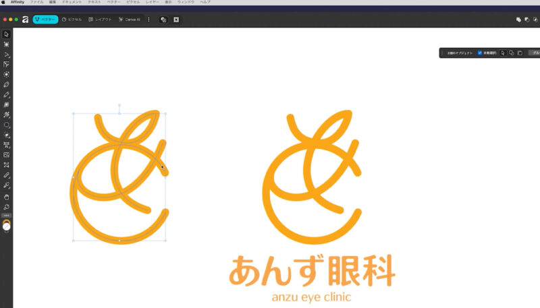Image resolution: width=540 pixels, height=308 pixels.
Task: Select the Move tool arrow
Action: 6,34
